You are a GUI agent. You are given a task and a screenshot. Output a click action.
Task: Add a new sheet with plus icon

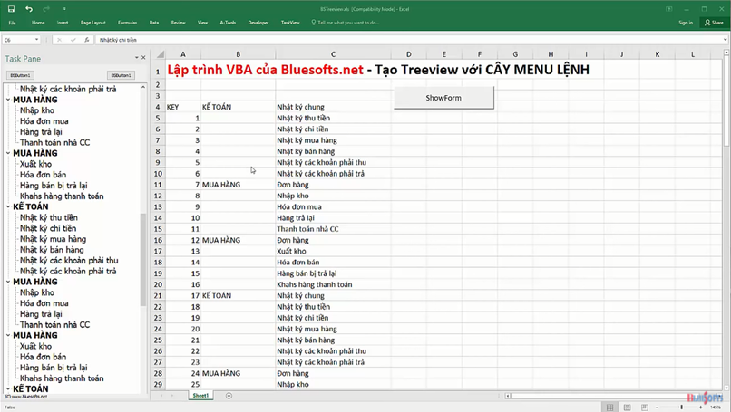tap(229, 396)
